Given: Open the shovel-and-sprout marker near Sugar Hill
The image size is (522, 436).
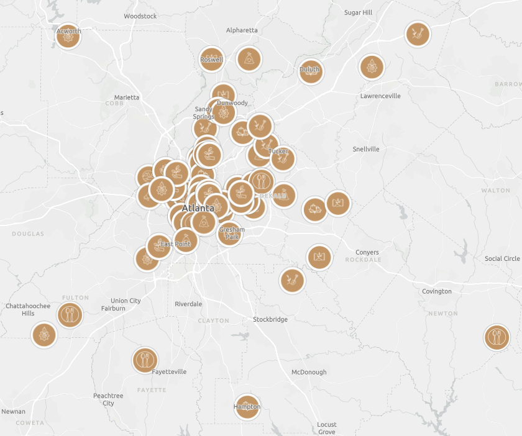Looking at the screenshot, I should 418,34.
